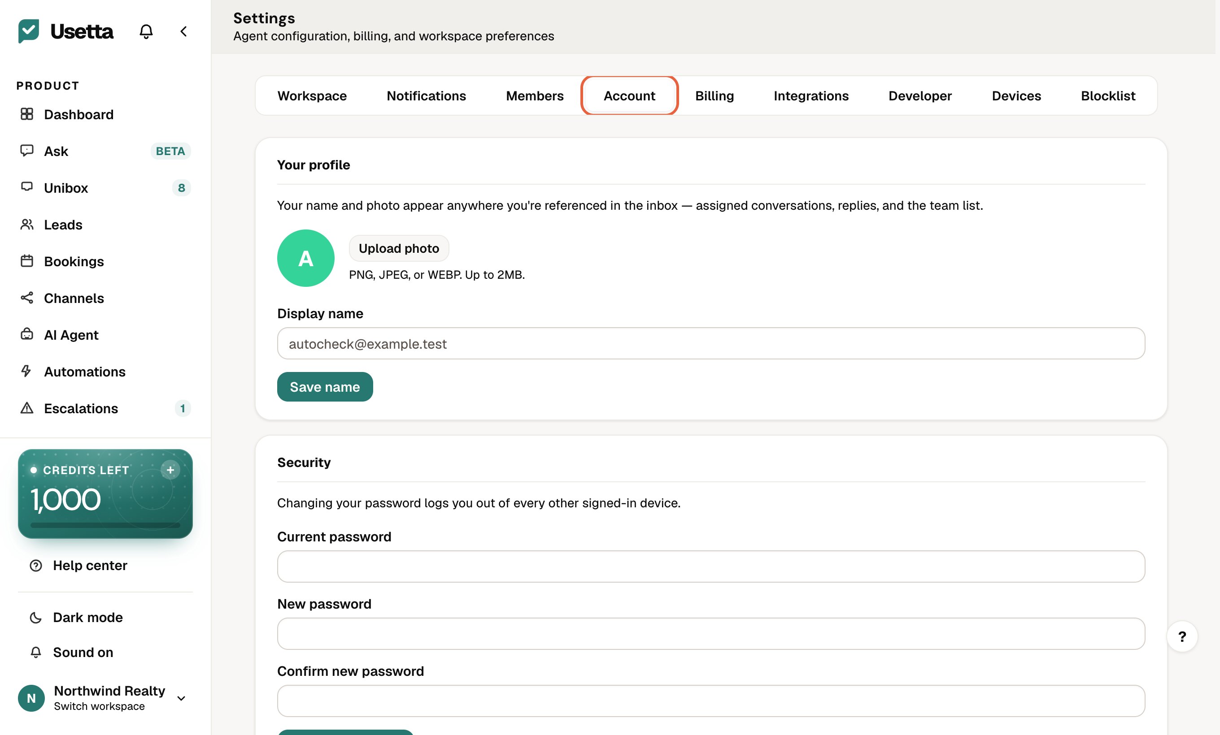Switch to the Workspace tab
The height and width of the screenshot is (735, 1220).
[x=312, y=95]
